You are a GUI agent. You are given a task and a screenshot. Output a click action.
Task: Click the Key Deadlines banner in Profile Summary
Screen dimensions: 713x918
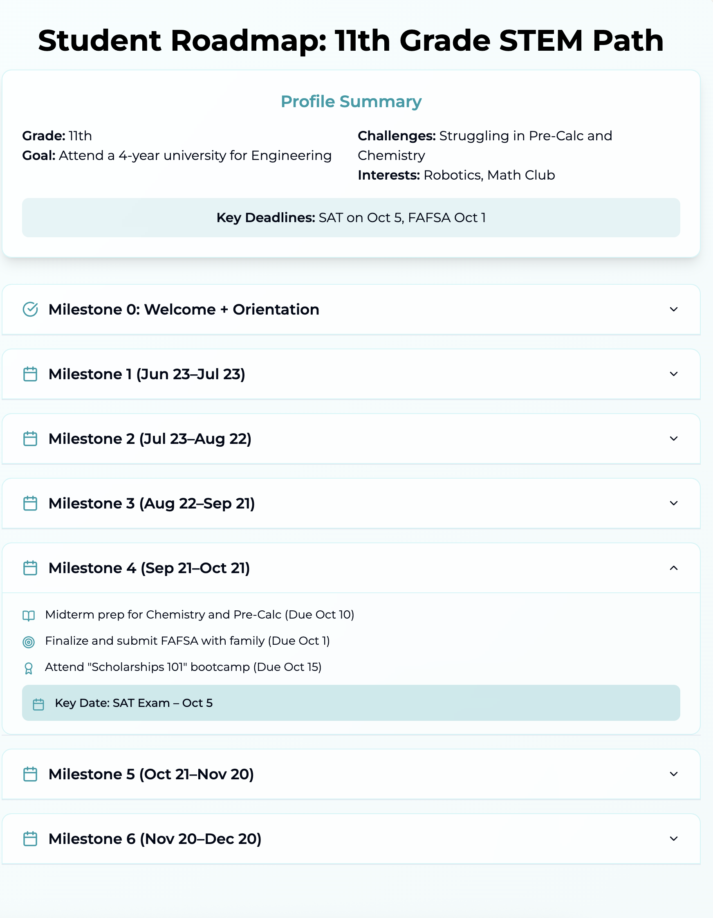351,218
